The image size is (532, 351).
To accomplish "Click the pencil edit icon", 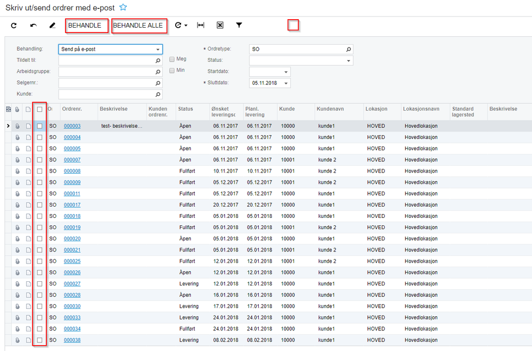I will click(52, 26).
